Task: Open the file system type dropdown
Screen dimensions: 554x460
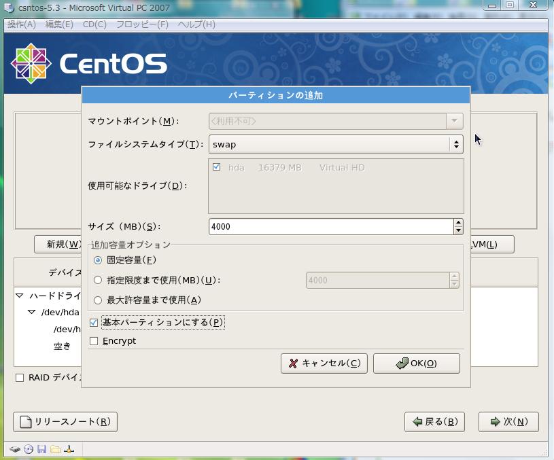Action: (x=336, y=144)
